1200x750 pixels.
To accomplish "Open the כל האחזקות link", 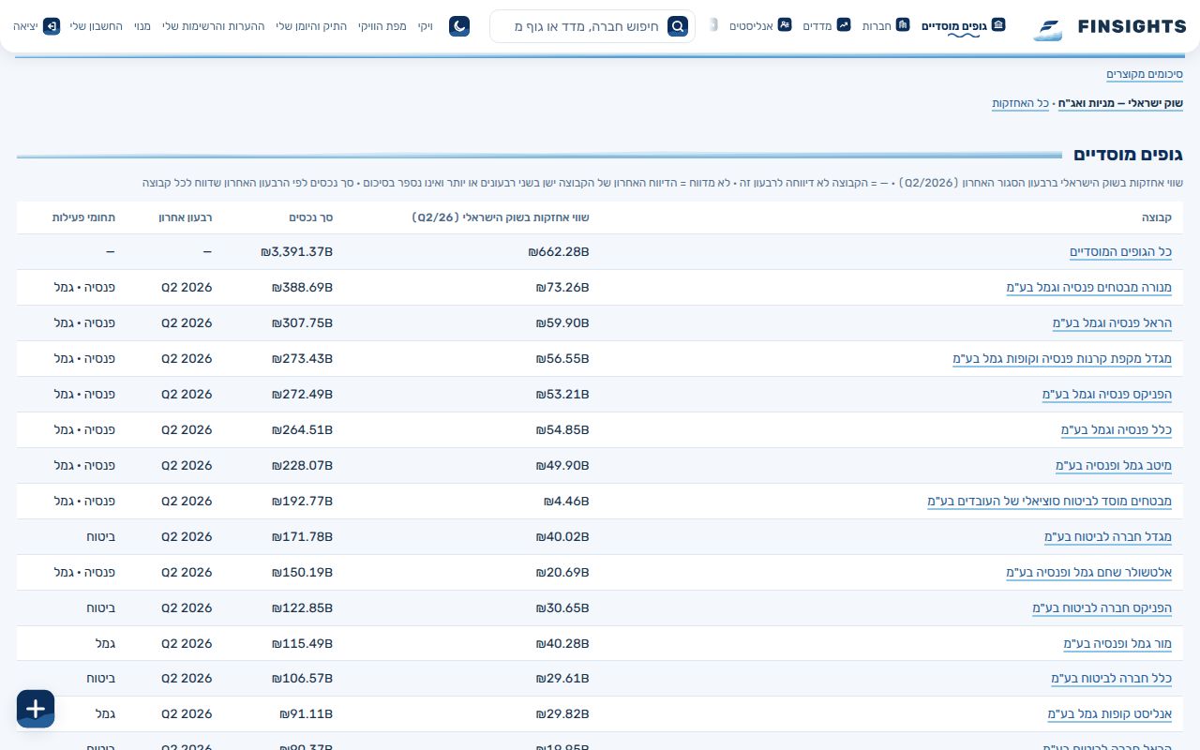I will [1021, 103].
